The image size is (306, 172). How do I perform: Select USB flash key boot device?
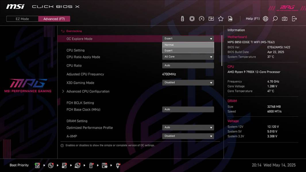(x=91, y=165)
